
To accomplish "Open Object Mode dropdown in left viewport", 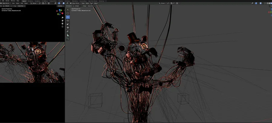I will click(5, 3).
